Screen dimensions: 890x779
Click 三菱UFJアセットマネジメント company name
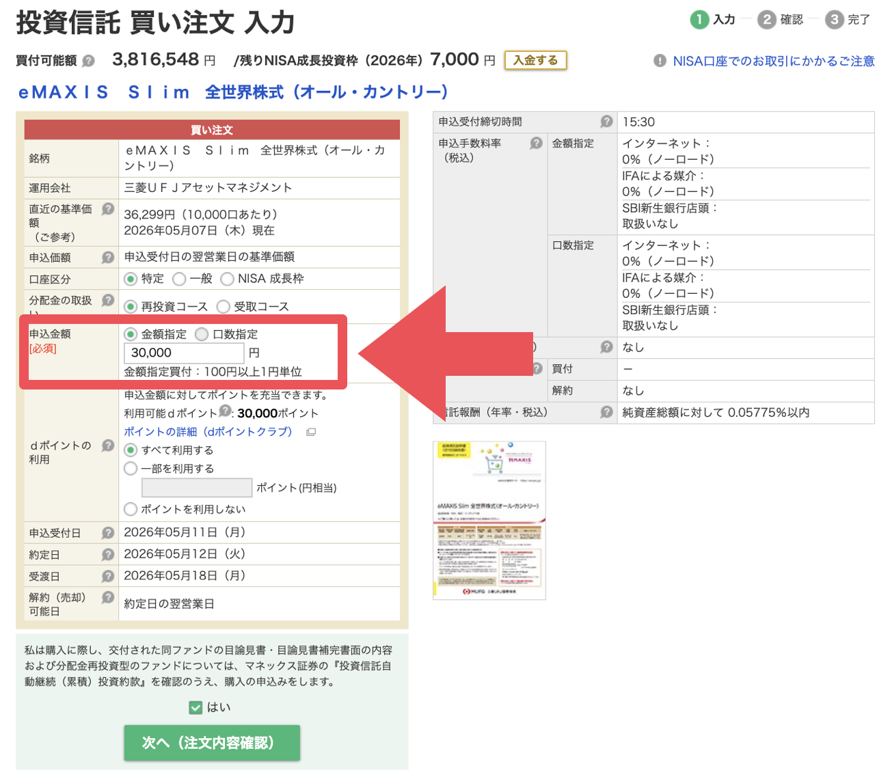[x=208, y=188]
